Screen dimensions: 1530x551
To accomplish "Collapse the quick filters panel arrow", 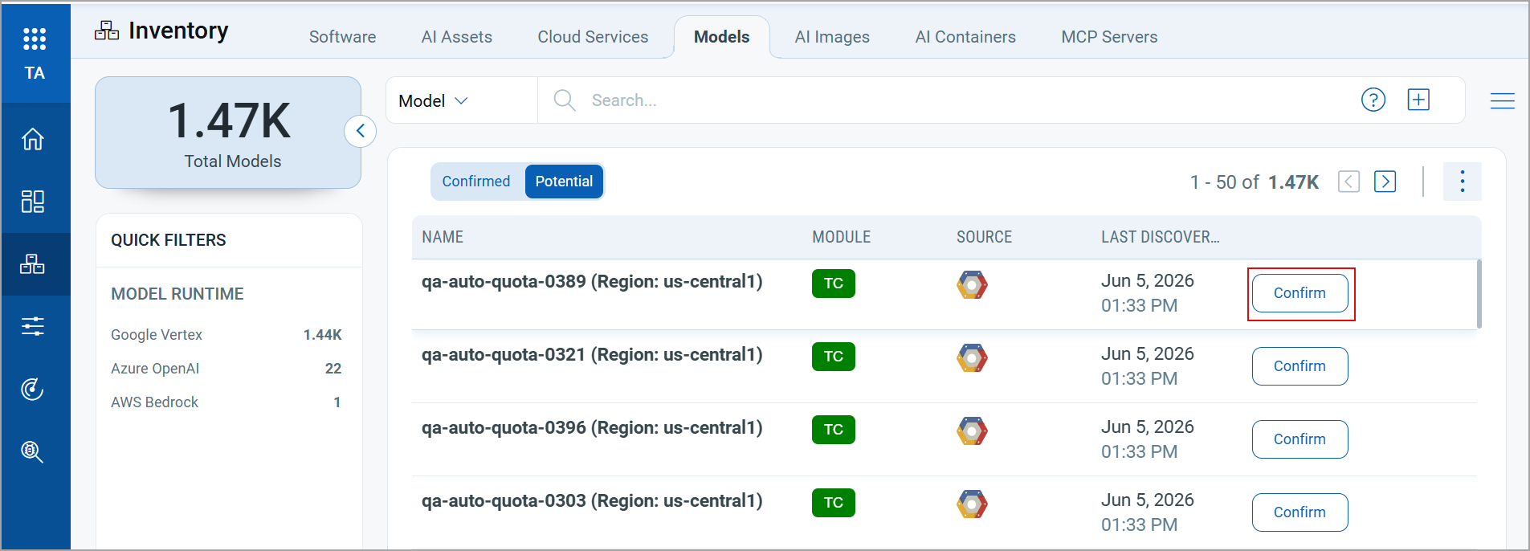I will tap(361, 131).
